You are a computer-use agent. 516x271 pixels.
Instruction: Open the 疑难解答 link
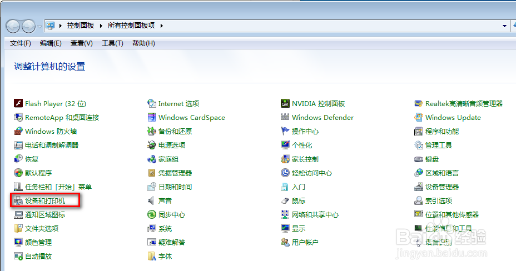click(172, 243)
